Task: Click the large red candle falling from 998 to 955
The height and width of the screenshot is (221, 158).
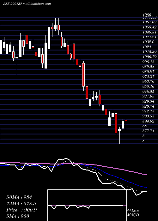Action: [x=83, y=75]
